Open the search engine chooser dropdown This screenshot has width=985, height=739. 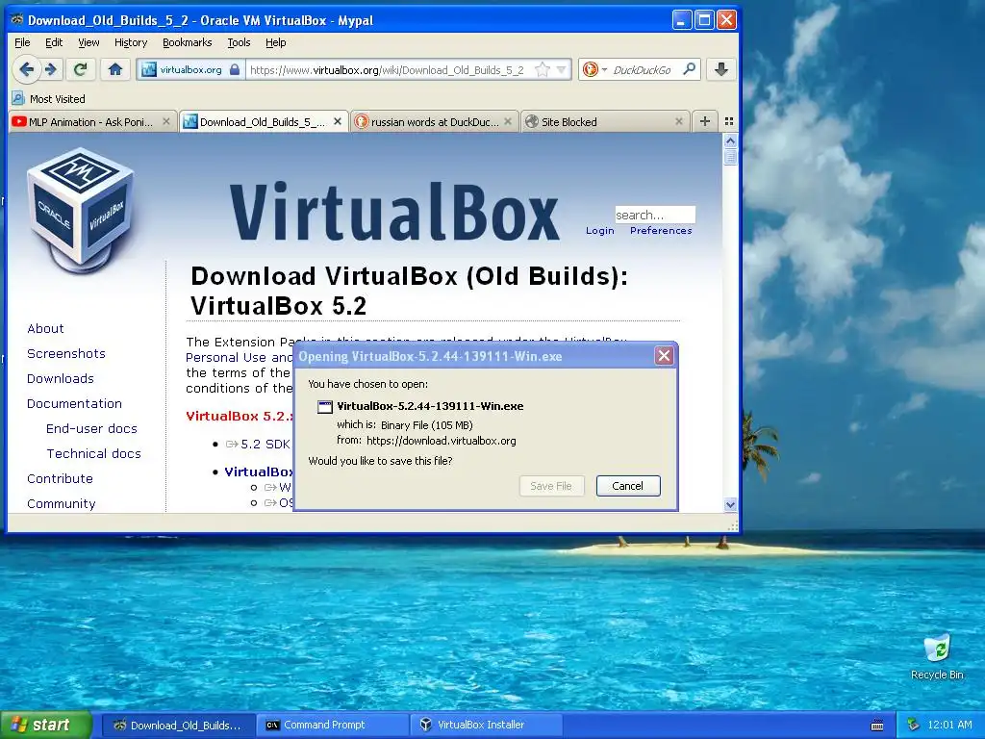pos(604,69)
